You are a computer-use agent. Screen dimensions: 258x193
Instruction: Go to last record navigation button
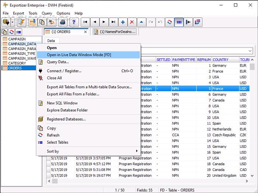click(x=114, y=22)
